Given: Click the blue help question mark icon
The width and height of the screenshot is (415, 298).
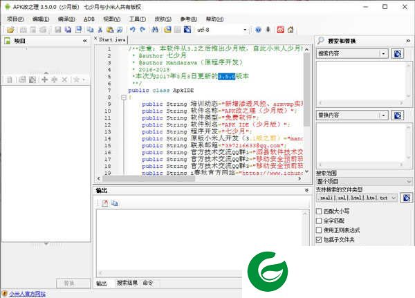Looking at the screenshot, I should tap(258, 30).
